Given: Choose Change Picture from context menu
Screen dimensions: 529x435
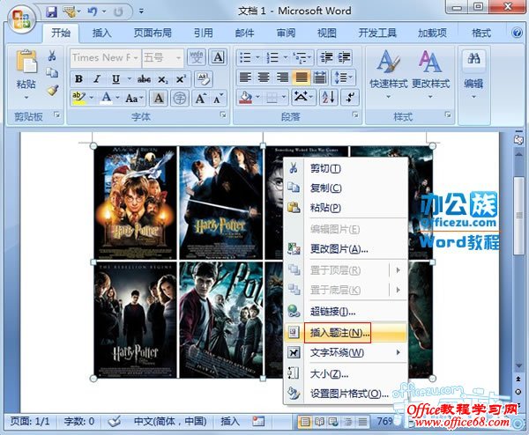Looking at the screenshot, I should coord(346,249).
